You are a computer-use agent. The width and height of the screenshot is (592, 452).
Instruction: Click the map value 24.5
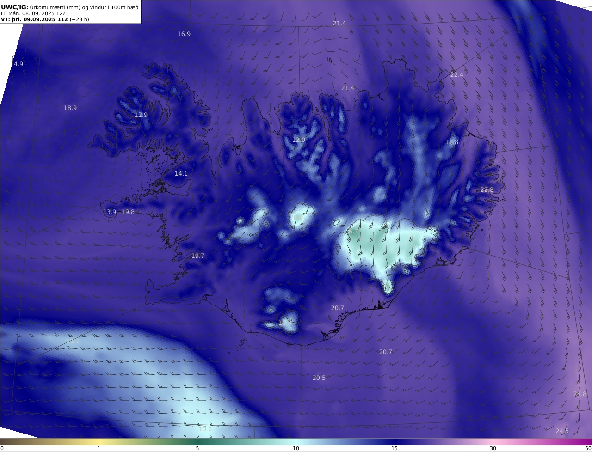pos(562,431)
